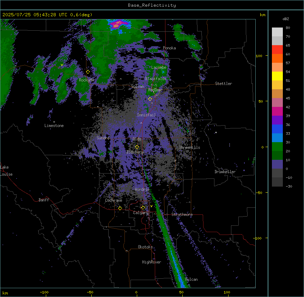Click the blue 36 dBZ legend swatch

277,129
